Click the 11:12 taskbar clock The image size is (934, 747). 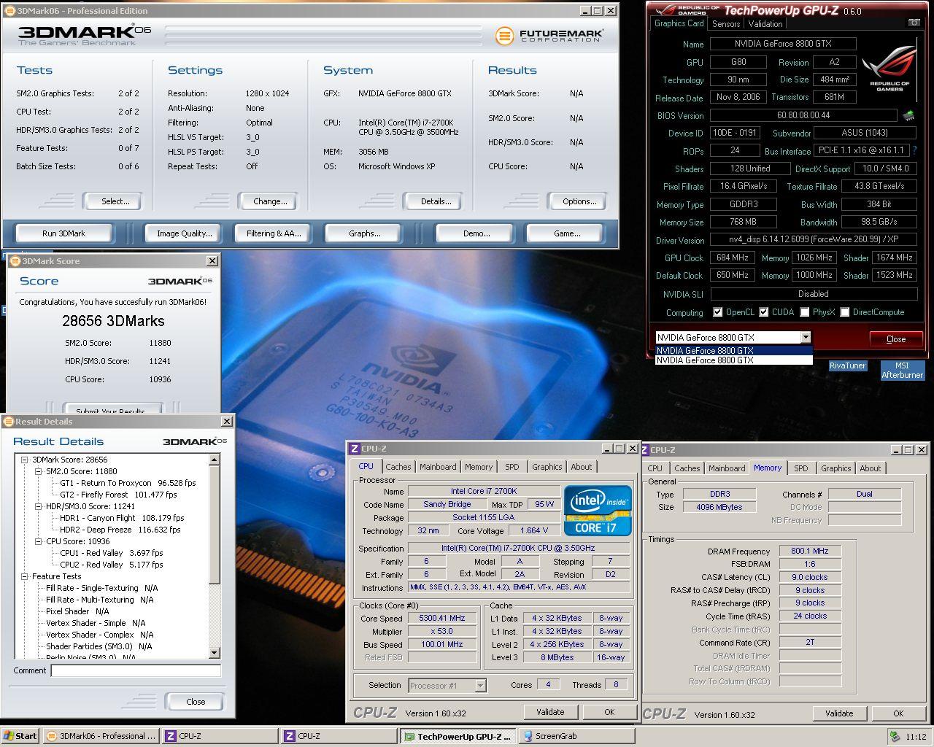(x=916, y=737)
